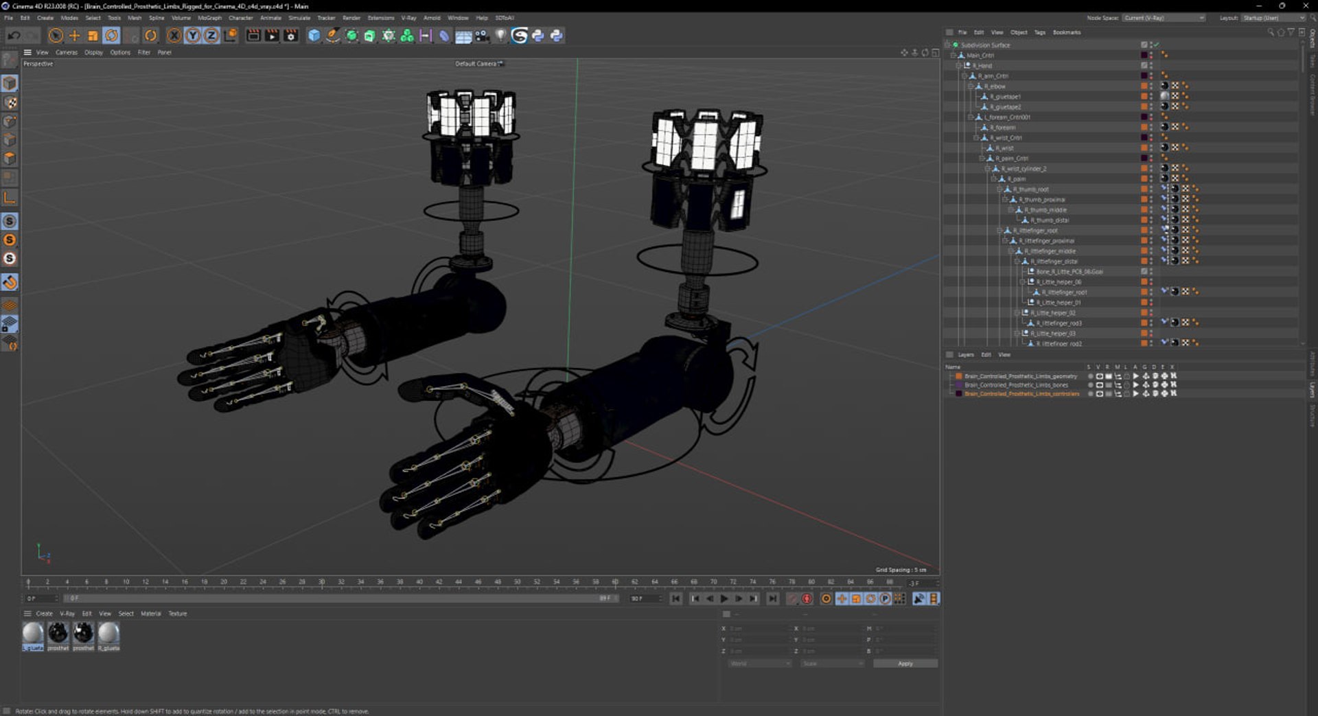Toggle visibility dots for R_forearm
The width and height of the screenshot is (1318, 716).
(x=1151, y=128)
